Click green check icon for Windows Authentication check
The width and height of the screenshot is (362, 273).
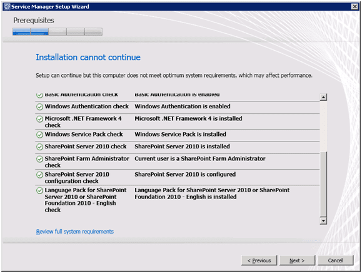40,107
